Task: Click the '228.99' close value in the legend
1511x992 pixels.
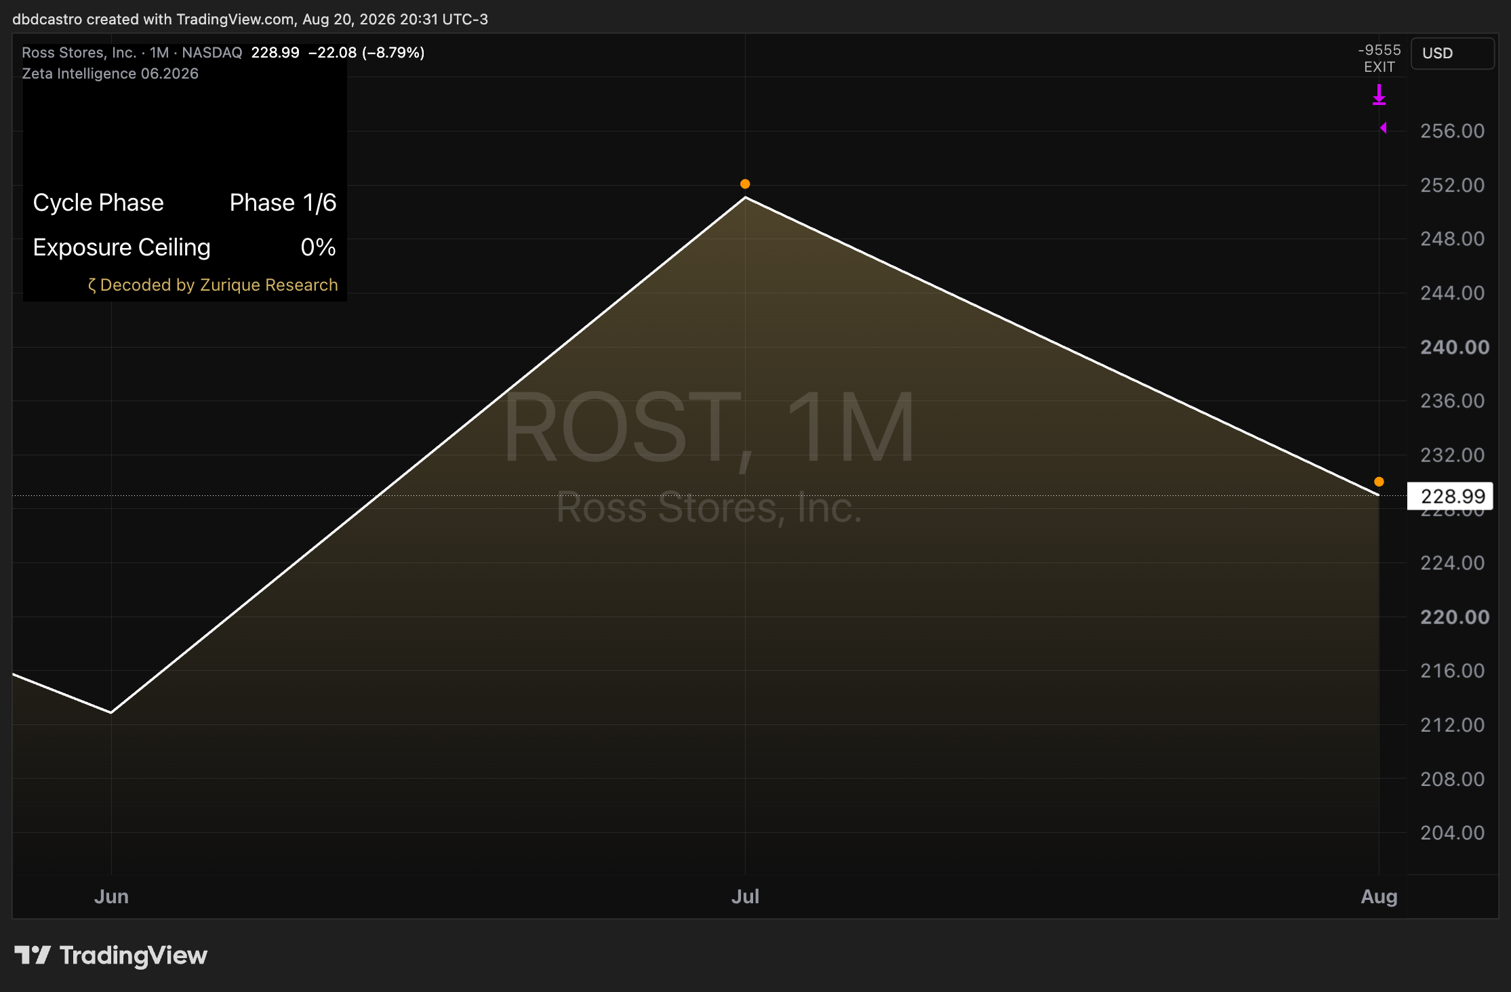Action: click(275, 53)
